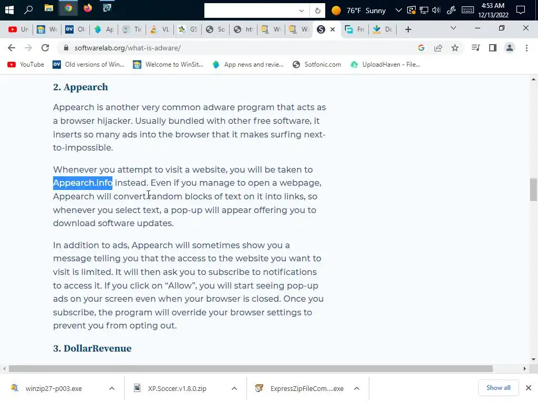538x403 pixels.
Task: Bookmark this page with star
Action: tap(455, 48)
